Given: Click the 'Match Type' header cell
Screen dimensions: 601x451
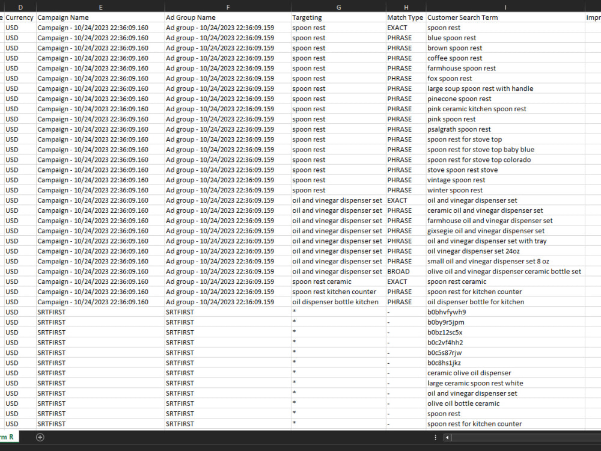Looking at the screenshot, I should point(406,17).
